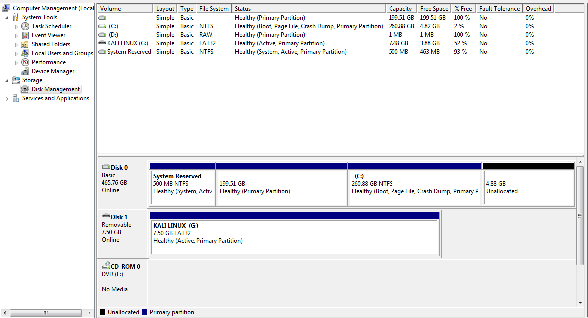Sort by the Status column header
This screenshot has width=588, height=318.
coord(309,8)
